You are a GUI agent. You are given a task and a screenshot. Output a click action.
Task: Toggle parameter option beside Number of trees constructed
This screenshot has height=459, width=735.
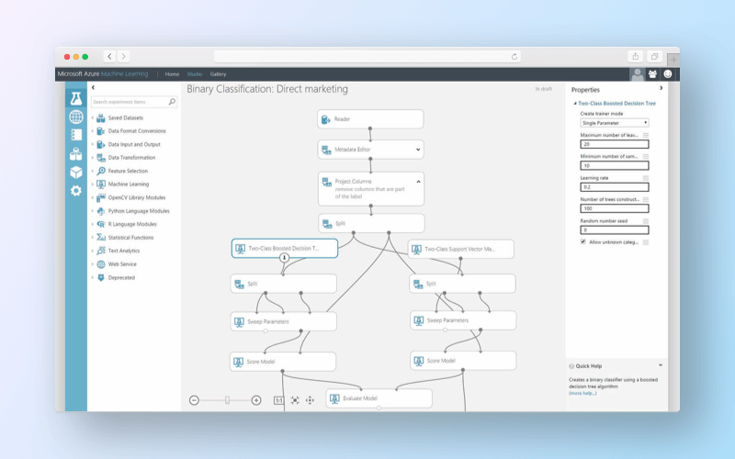click(x=646, y=199)
